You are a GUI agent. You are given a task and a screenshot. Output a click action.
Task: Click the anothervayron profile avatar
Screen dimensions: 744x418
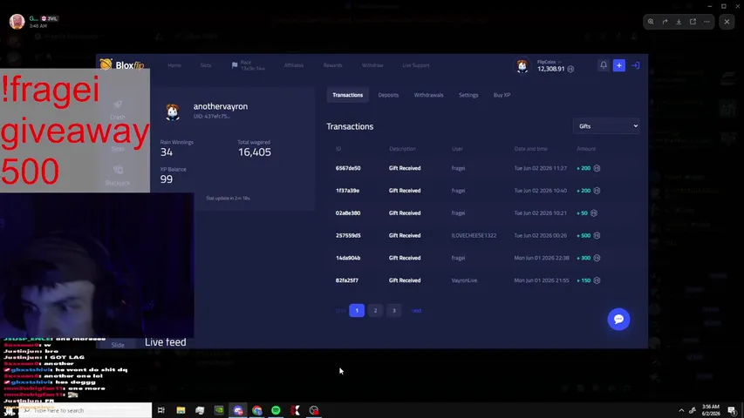tap(172, 111)
